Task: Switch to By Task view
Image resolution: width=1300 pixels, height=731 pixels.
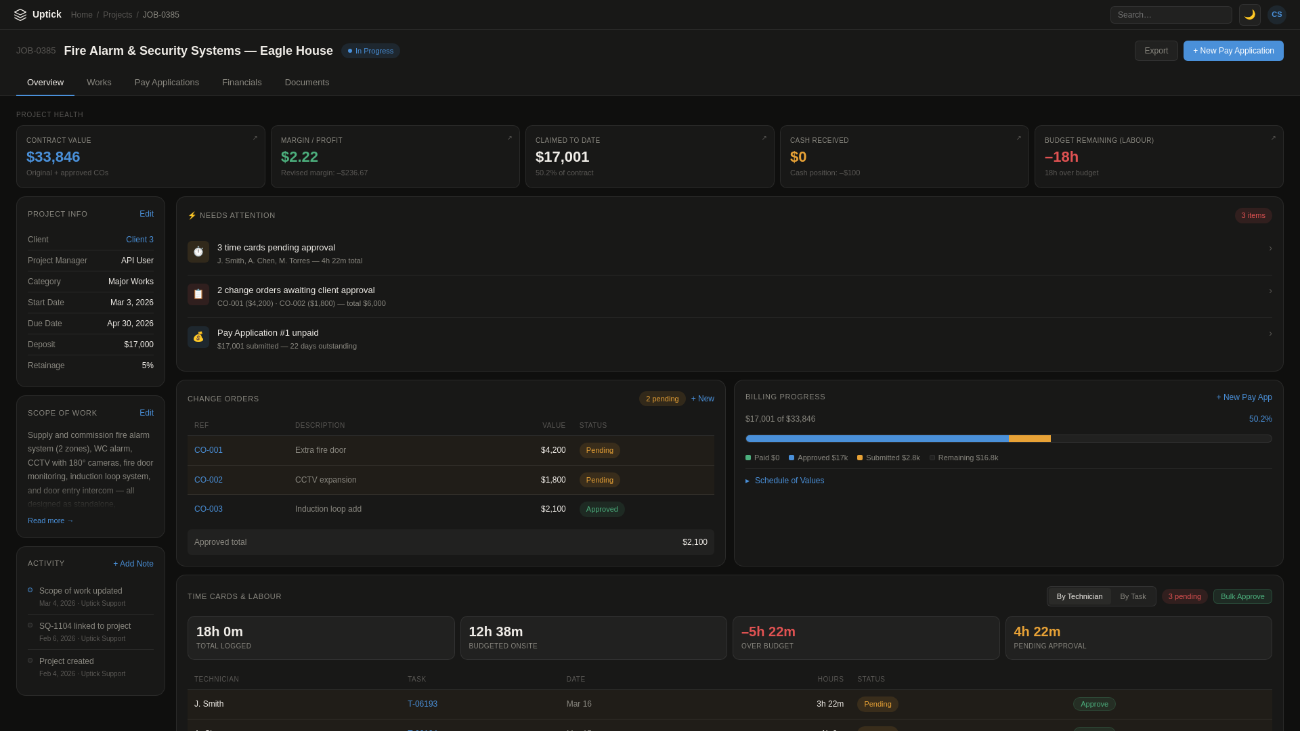Action: [x=1133, y=596]
